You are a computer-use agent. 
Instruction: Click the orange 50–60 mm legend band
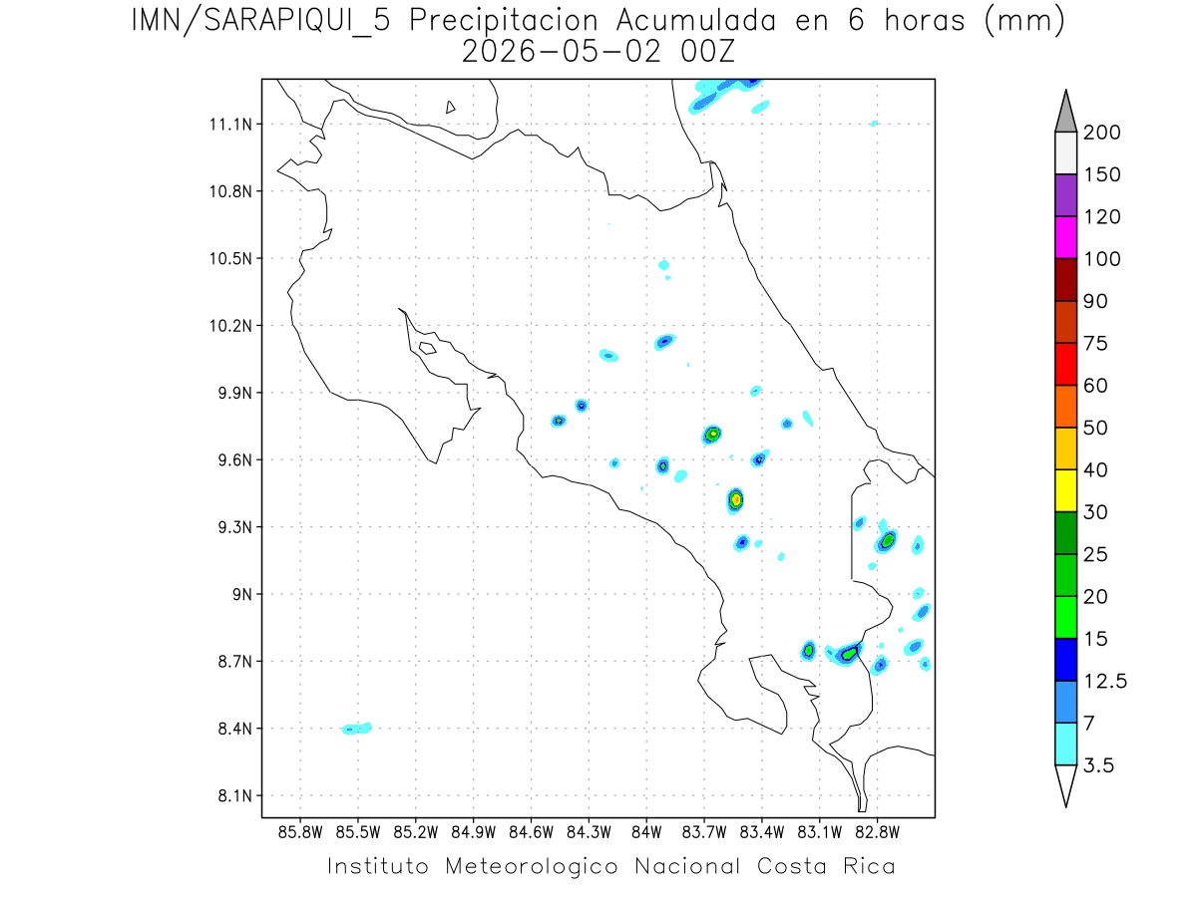tap(1065, 406)
